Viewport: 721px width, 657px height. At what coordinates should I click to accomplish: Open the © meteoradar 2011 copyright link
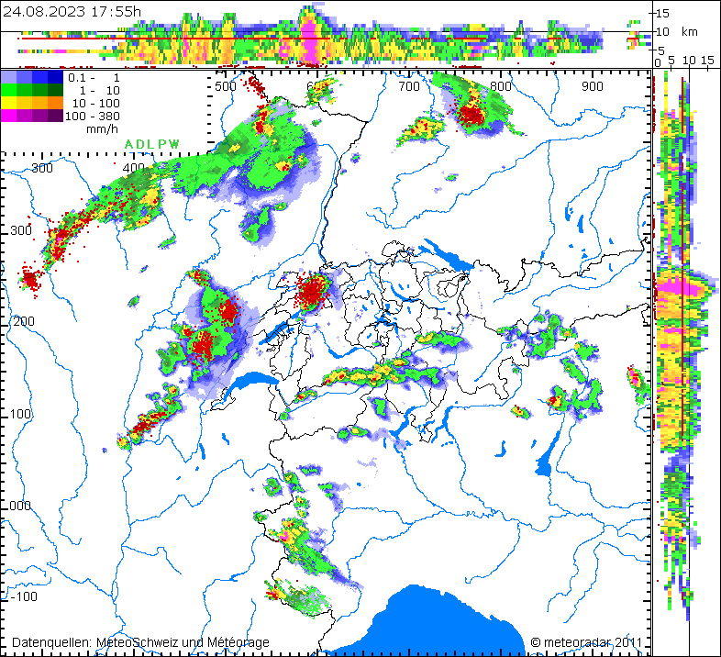tap(585, 642)
